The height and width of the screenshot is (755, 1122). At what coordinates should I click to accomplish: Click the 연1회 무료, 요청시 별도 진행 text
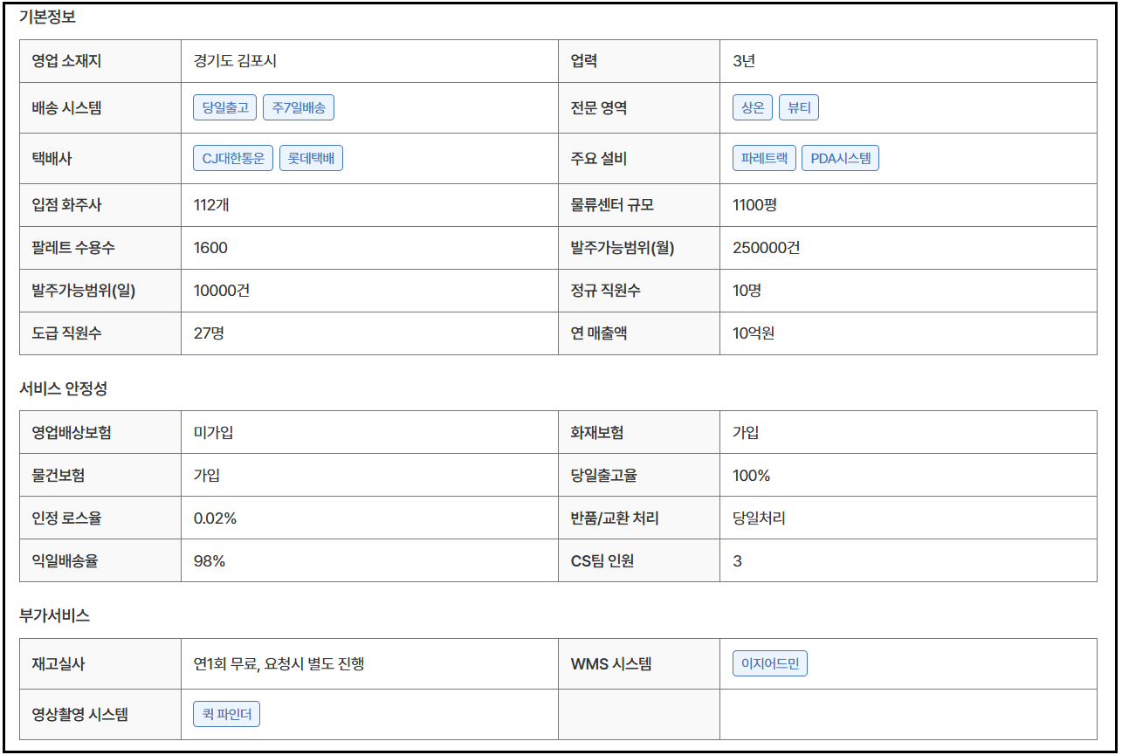(x=279, y=664)
